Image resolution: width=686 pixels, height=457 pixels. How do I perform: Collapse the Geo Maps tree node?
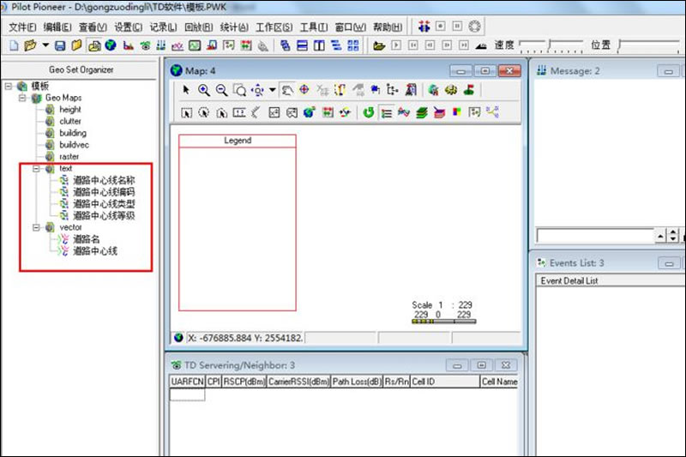pos(23,98)
